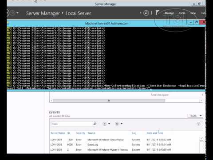Click the PowerShell window title bar icon

click(x=8, y=23)
